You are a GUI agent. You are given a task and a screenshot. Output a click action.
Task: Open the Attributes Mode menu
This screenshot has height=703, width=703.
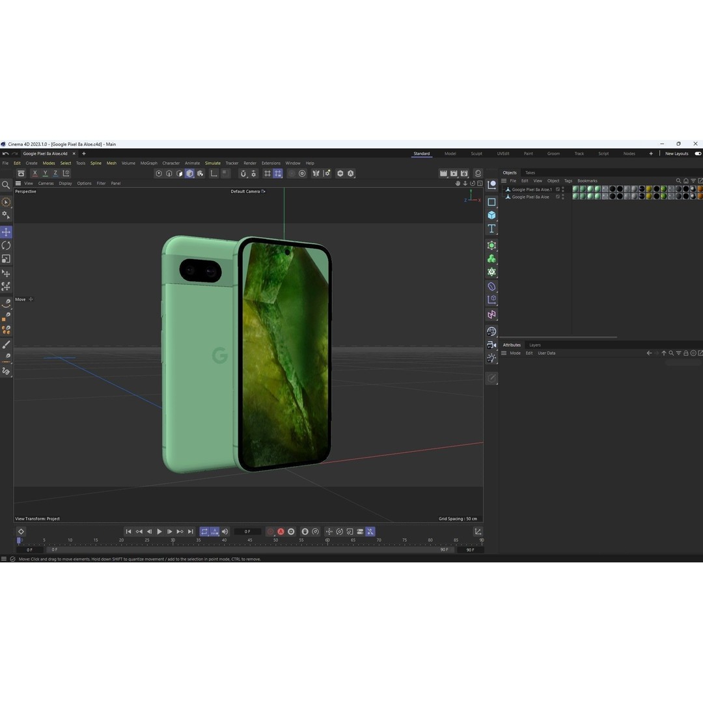click(515, 353)
